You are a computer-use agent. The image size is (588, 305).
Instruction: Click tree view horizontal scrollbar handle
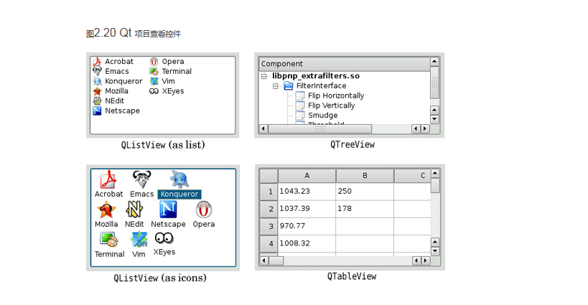tap(319, 128)
